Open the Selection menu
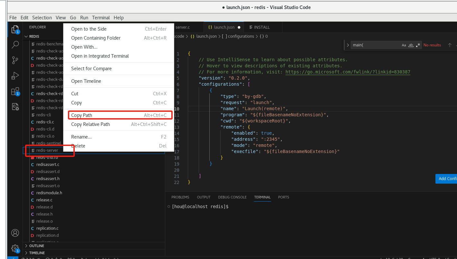The height and width of the screenshot is (259, 457). [42, 18]
